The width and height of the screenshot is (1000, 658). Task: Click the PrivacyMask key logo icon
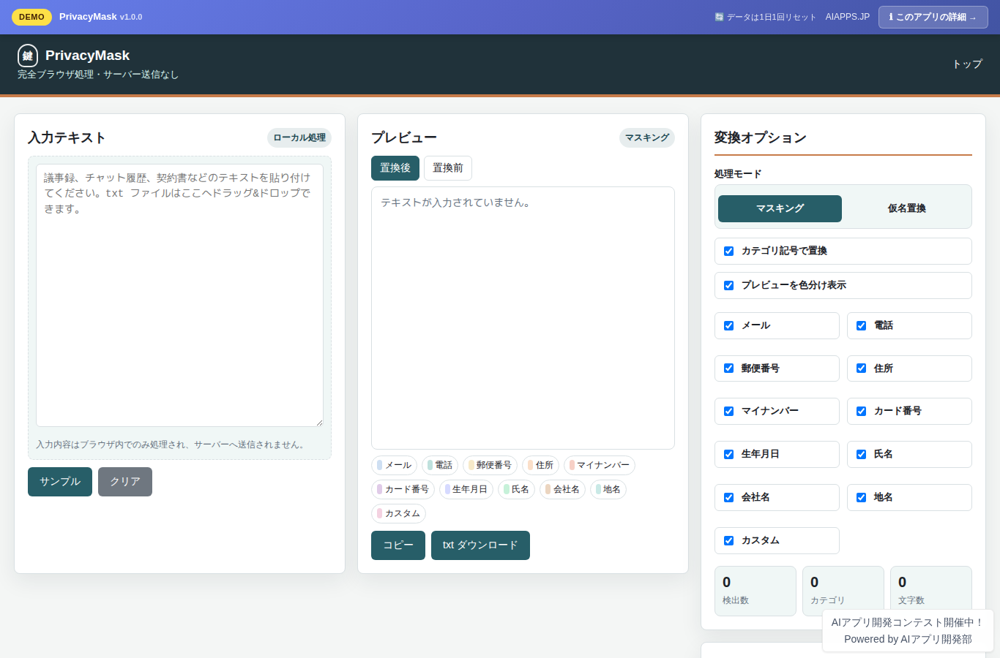[28, 56]
